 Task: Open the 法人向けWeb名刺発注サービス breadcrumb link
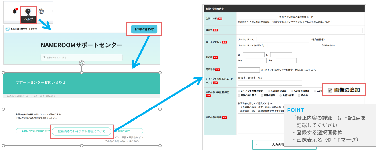[x=18, y=96]
